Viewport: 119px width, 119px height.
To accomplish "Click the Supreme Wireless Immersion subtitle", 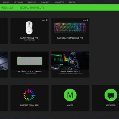I will (70, 74).
